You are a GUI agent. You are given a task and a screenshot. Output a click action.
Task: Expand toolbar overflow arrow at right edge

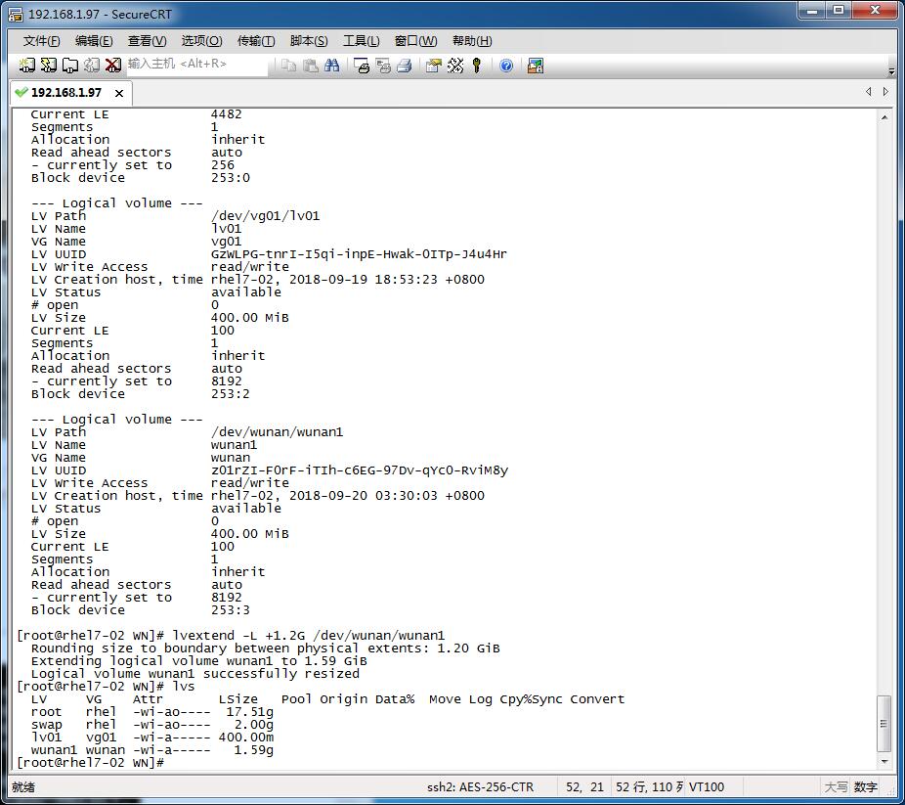pyautogui.click(x=892, y=71)
